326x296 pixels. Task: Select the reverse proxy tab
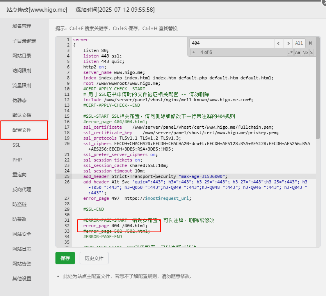point(22,190)
